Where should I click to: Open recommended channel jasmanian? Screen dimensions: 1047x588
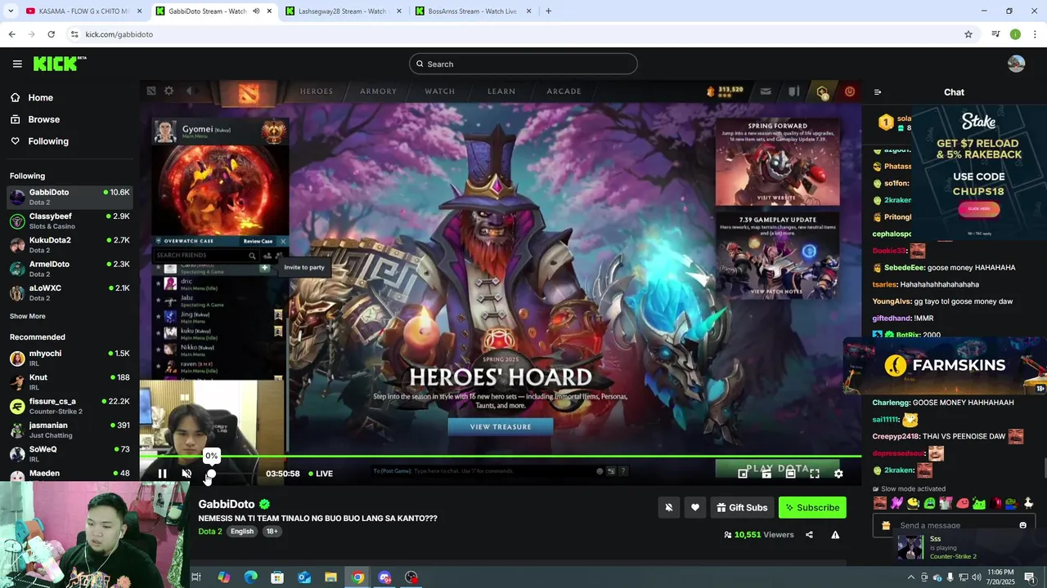(70, 430)
